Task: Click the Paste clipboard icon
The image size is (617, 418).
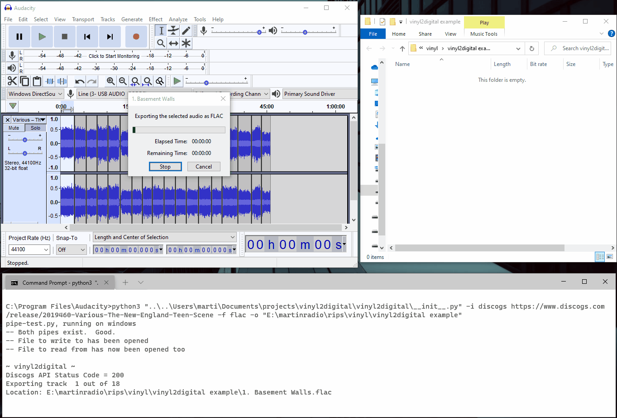Action: (37, 81)
